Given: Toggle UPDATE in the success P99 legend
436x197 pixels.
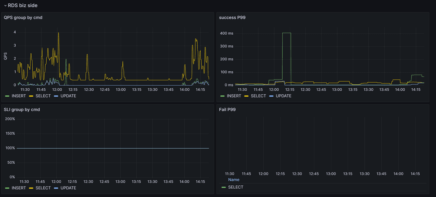Looking at the screenshot, I should pos(283,96).
